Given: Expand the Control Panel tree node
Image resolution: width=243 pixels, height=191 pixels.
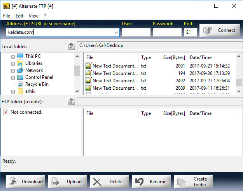Looking at the screenshot, I should pos(13,78).
